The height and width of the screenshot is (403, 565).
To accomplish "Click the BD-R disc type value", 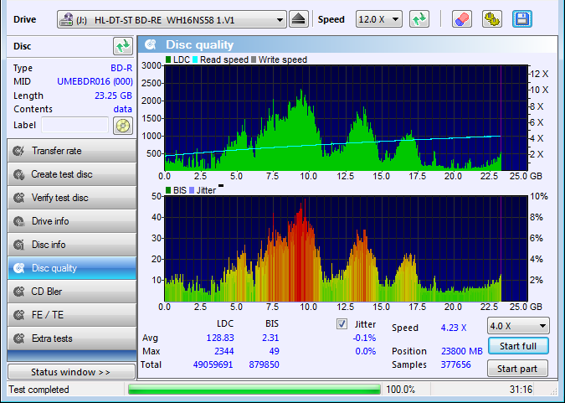I will 121,68.
